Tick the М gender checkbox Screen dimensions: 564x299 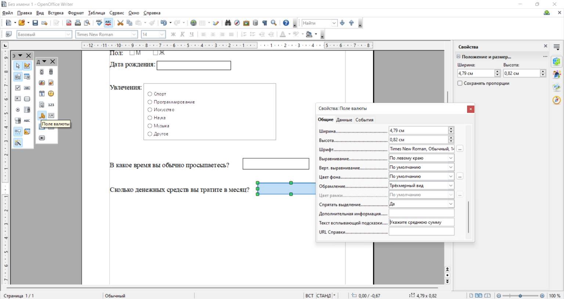point(132,53)
